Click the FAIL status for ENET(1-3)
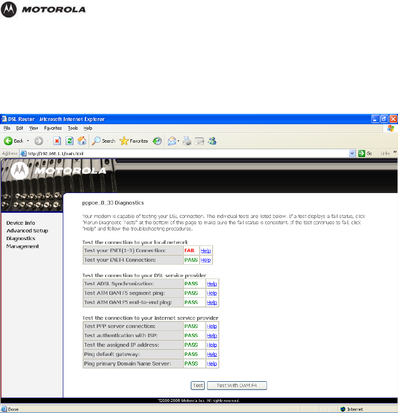 pos(190,251)
